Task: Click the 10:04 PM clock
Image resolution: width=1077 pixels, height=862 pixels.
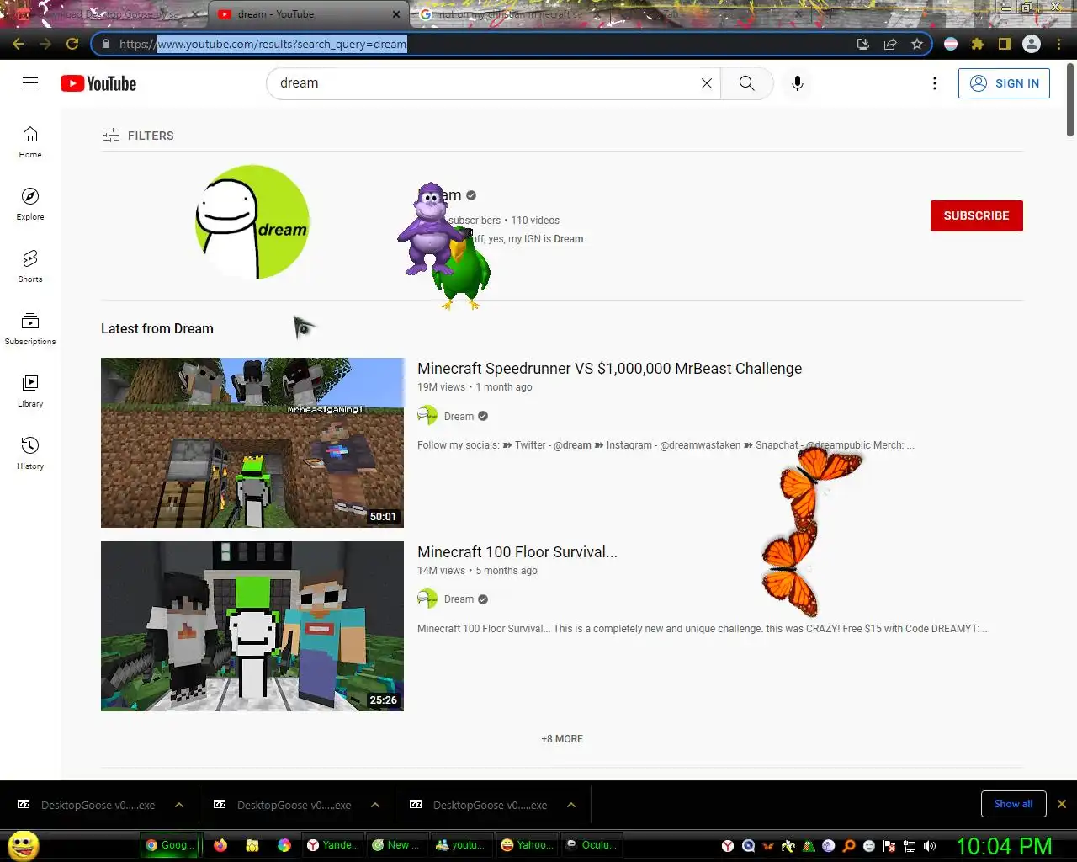Action: tap(1004, 846)
